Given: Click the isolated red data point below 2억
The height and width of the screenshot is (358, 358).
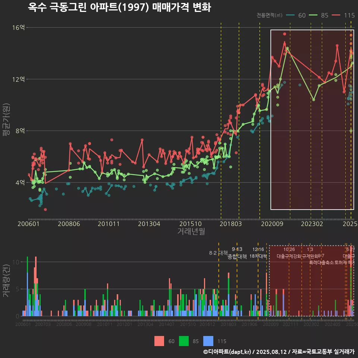Looking at the screenshot, I should [45, 210].
